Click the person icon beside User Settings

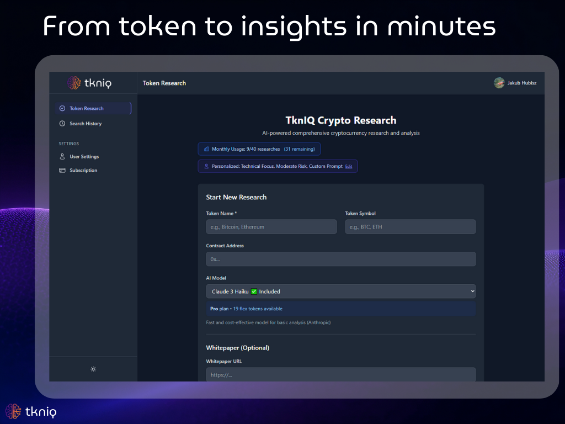62,157
